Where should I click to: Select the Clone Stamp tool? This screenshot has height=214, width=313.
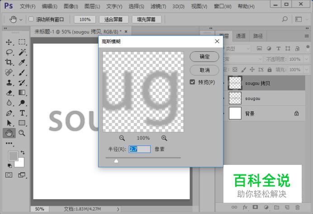click(x=9, y=82)
